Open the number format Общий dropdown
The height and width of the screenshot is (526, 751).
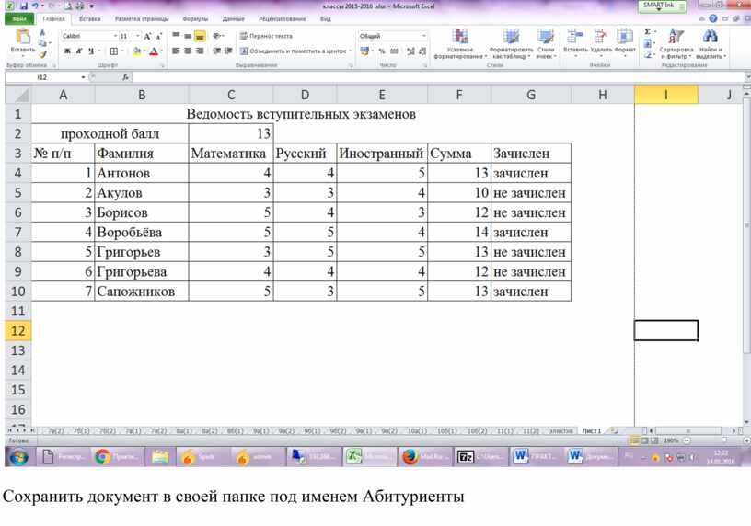[423, 36]
